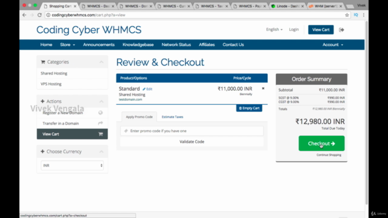Click the pencil Edit icon beside Standard
This screenshot has width=388, height=218.
(x=147, y=89)
